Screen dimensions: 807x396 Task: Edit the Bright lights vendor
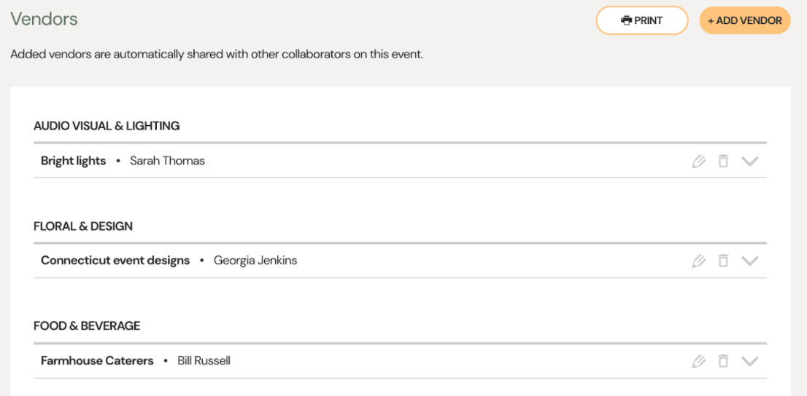coord(698,162)
